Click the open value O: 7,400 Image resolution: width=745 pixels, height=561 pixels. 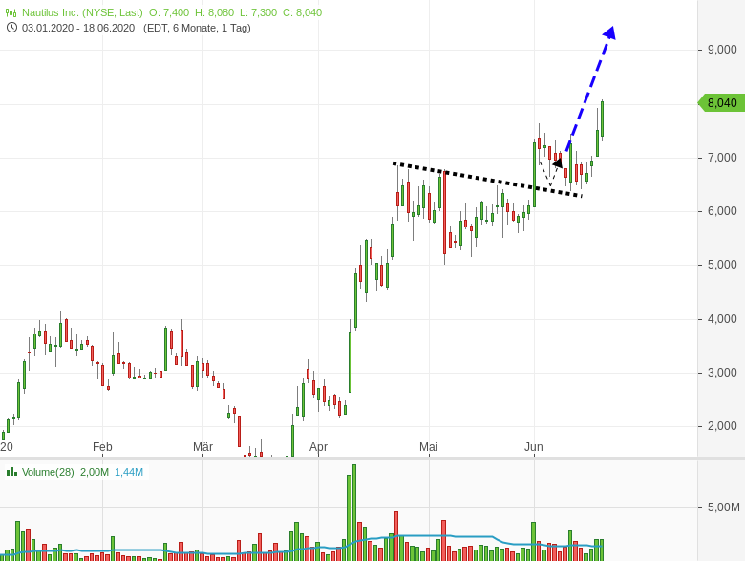tap(169, 12)
